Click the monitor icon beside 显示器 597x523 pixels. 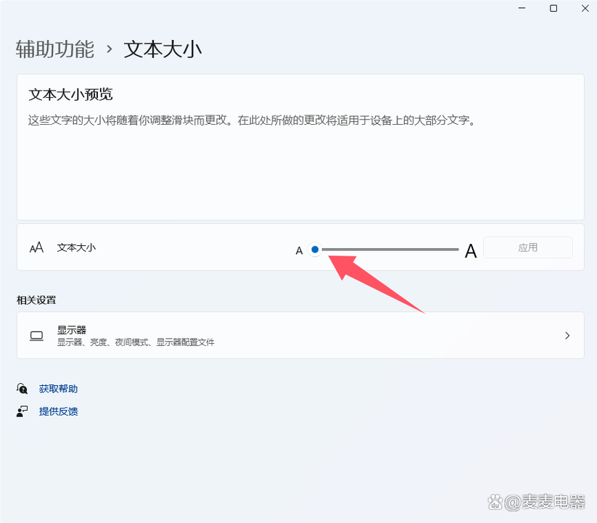(36, 335)
